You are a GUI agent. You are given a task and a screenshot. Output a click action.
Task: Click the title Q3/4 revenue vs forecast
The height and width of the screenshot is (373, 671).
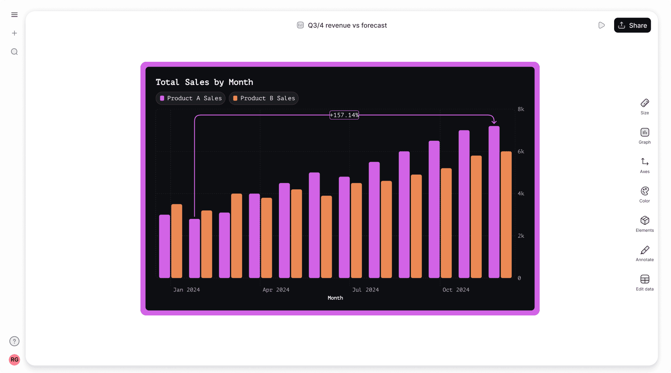click(347, 25)
